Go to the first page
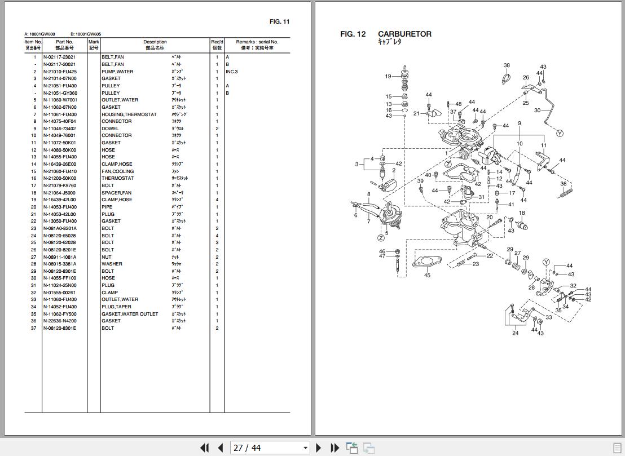 (x=205, y=448)
